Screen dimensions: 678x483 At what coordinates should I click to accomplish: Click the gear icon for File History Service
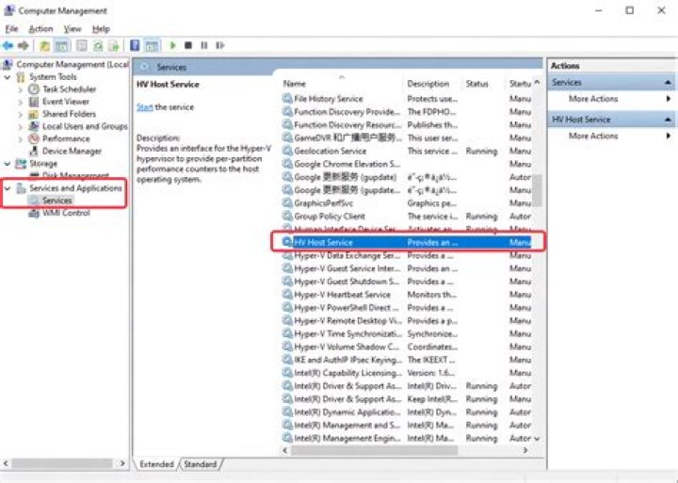click(x=287, y=99)
